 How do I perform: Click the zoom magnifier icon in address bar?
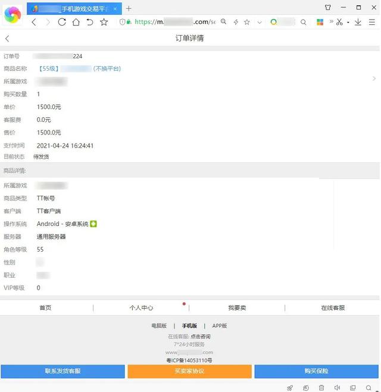(x=223, y=22)
